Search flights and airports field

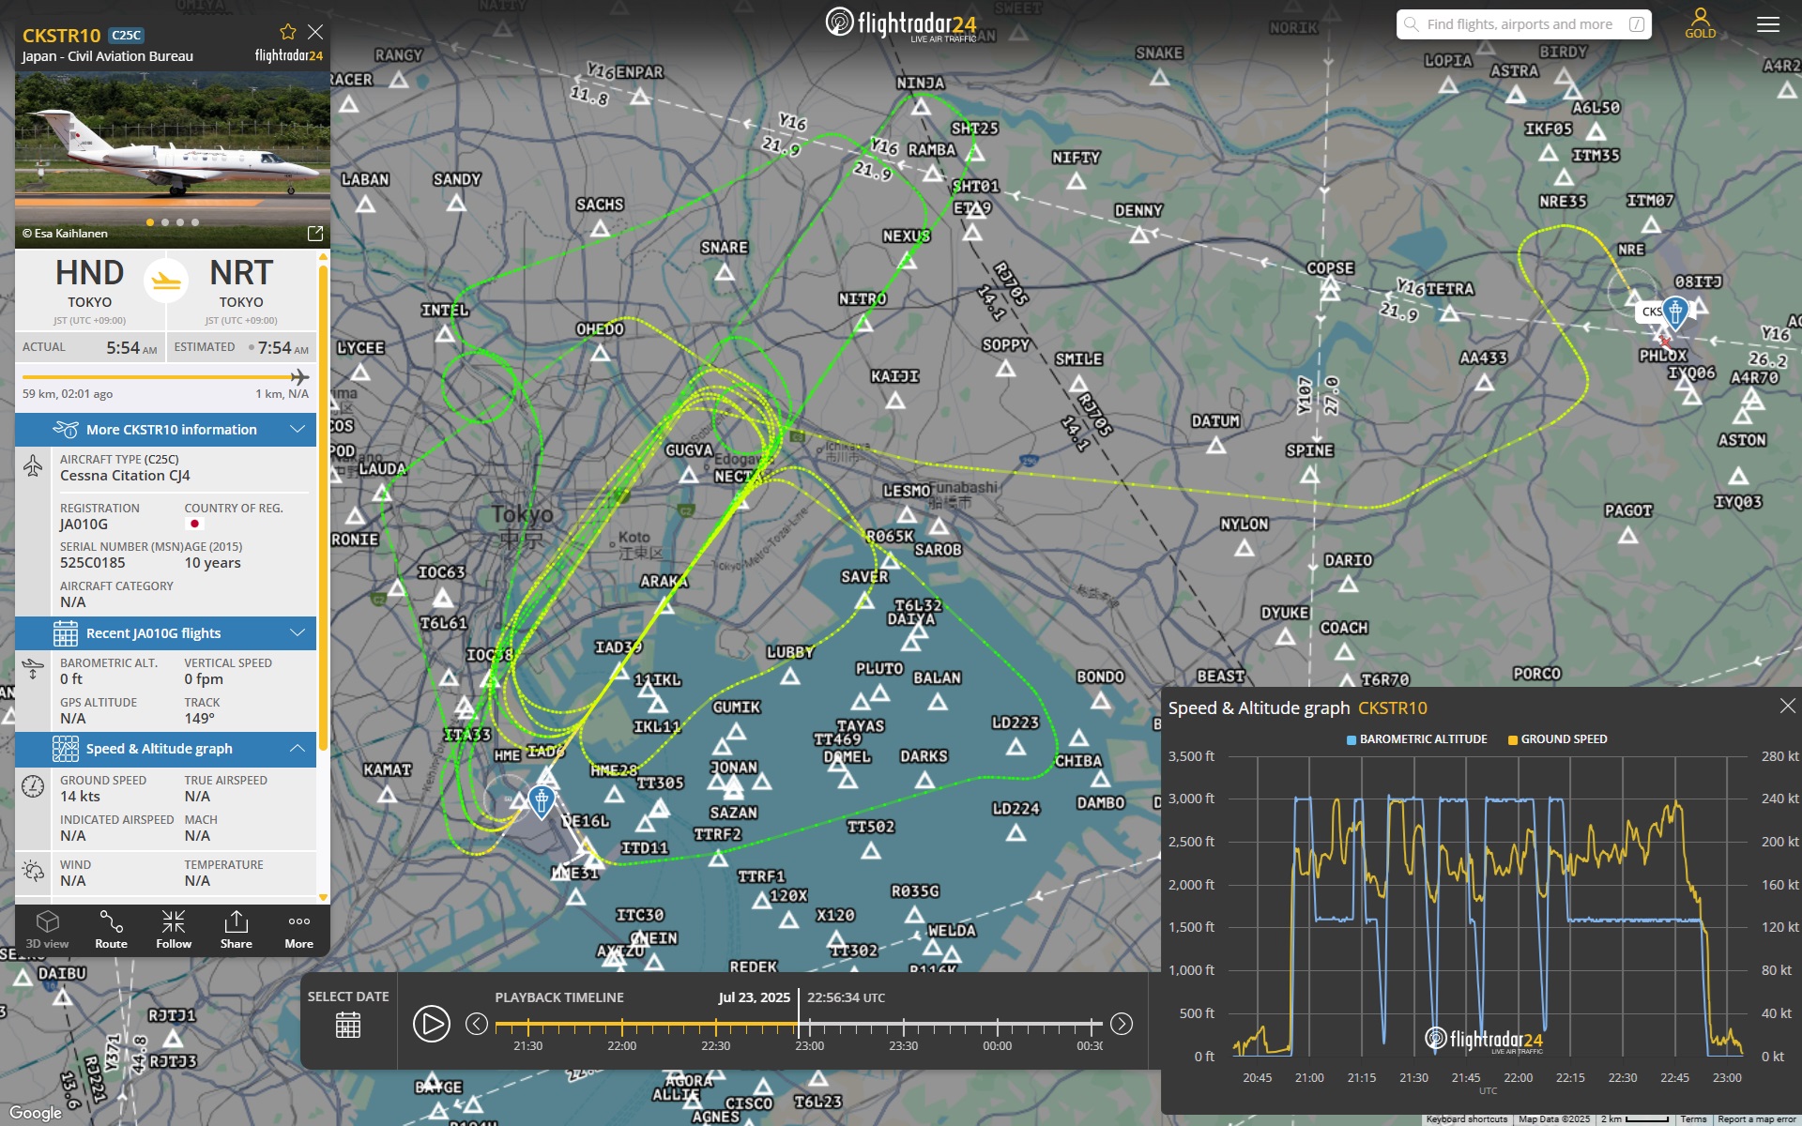click(x=1524, y=24)
